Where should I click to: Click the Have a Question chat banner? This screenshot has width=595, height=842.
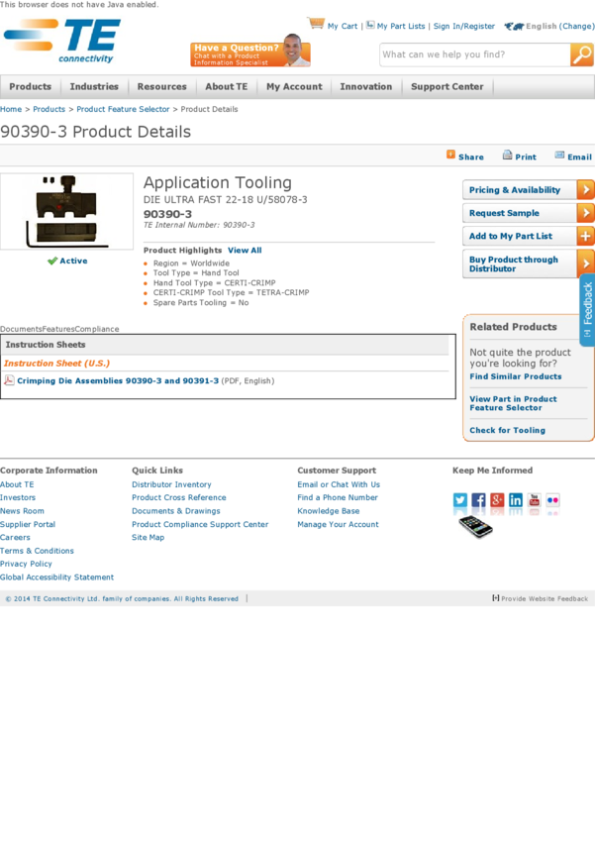click(x=250, y=53)
